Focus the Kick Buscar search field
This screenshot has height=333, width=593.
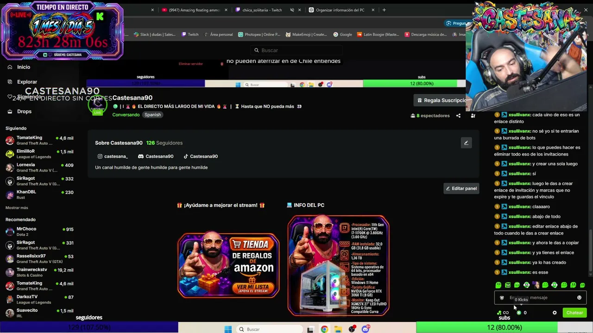[296, 50]
